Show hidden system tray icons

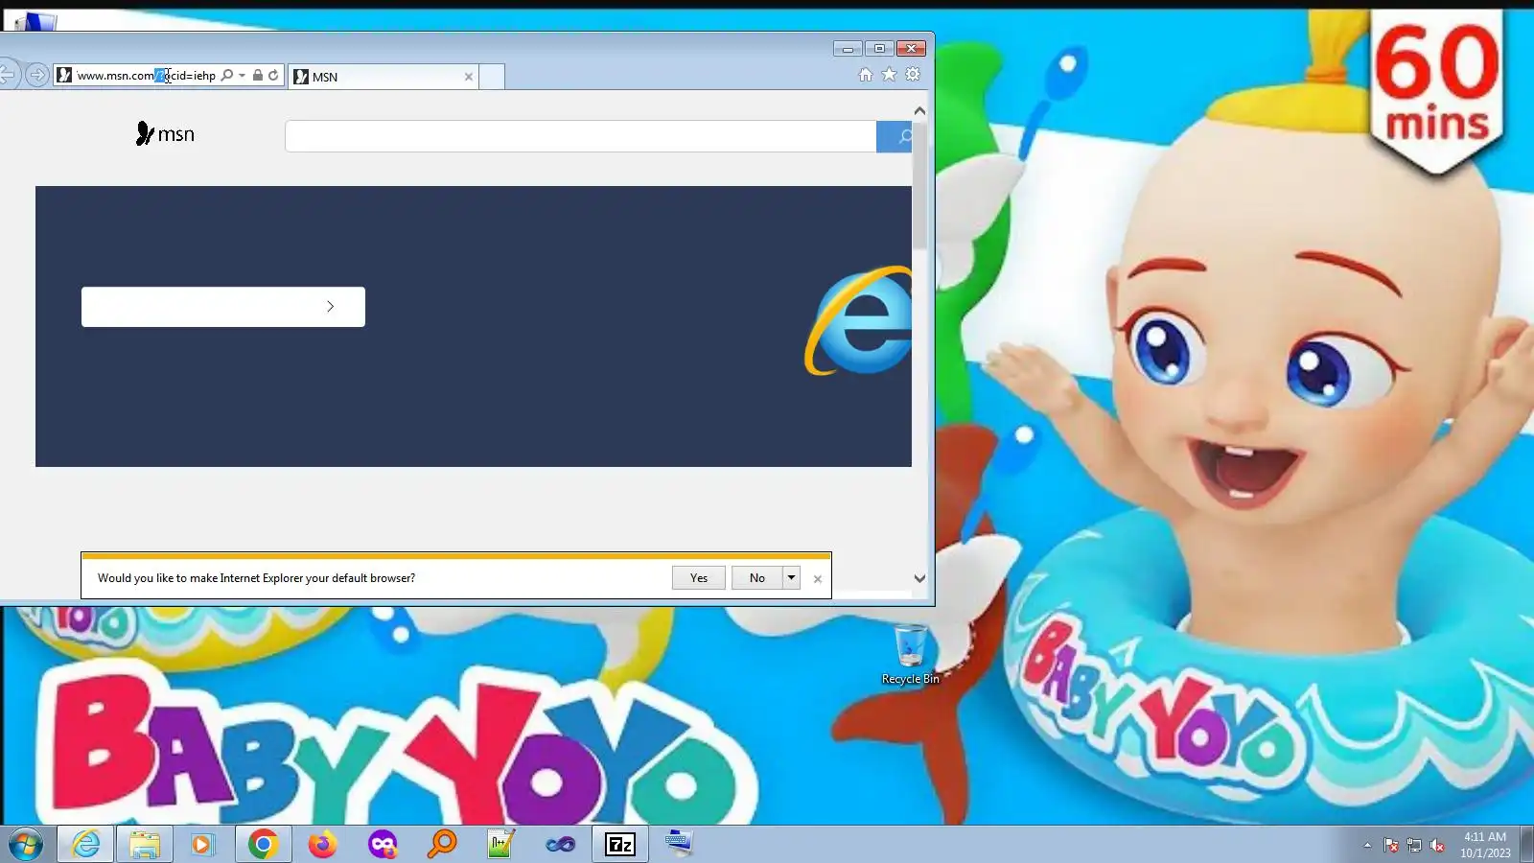click(x=1367, y=845)
